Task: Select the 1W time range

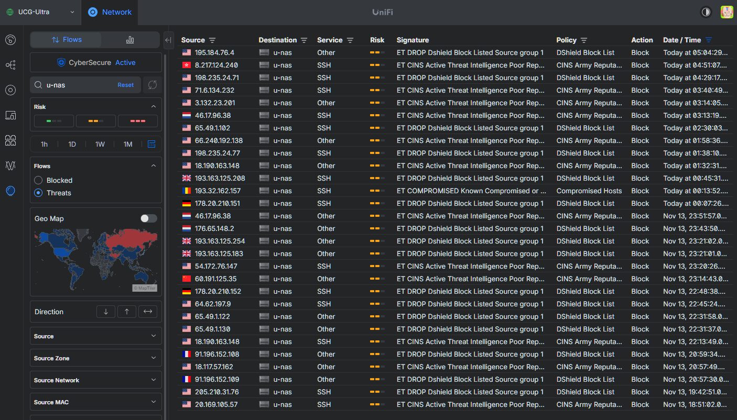Action: point(100,144)
